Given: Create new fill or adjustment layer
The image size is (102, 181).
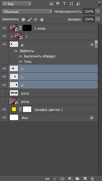Looking at the screenshot, I should [x=70, y=178].
